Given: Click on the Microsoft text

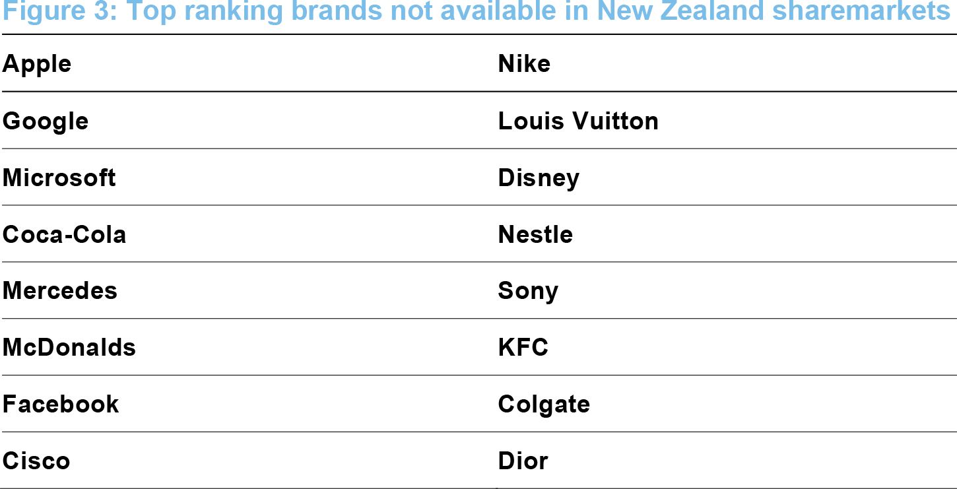Looking at the screenshot, I should (x=59, y=178).
